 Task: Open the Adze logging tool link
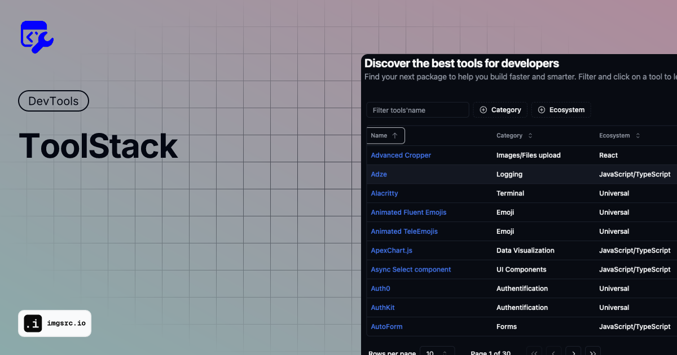pyautogui.click(x=379, y=174)
